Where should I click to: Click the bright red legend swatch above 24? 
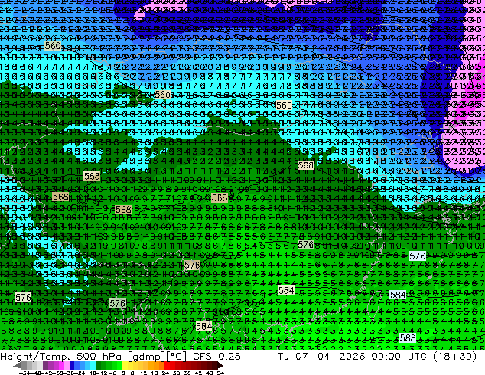[167, 365]
